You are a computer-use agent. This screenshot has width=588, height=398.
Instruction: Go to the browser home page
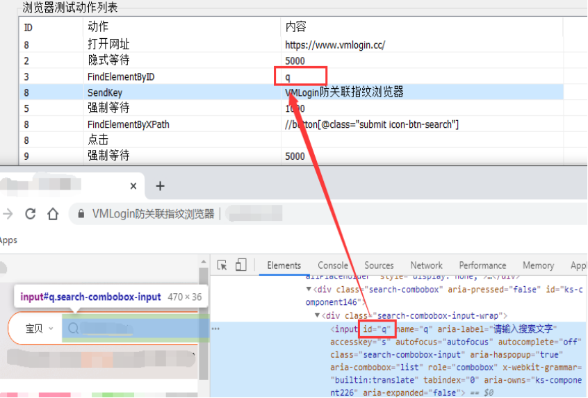53,214
